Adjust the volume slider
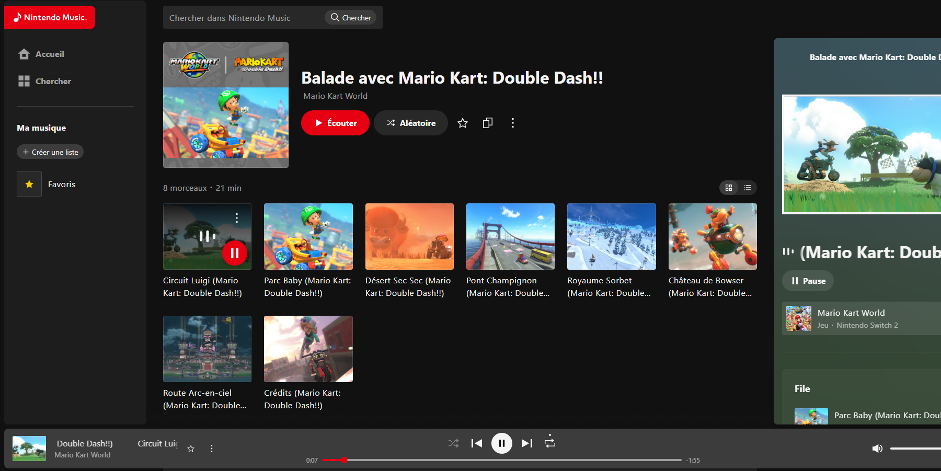Viewport: 941px width, 471px height. point(915,449)
